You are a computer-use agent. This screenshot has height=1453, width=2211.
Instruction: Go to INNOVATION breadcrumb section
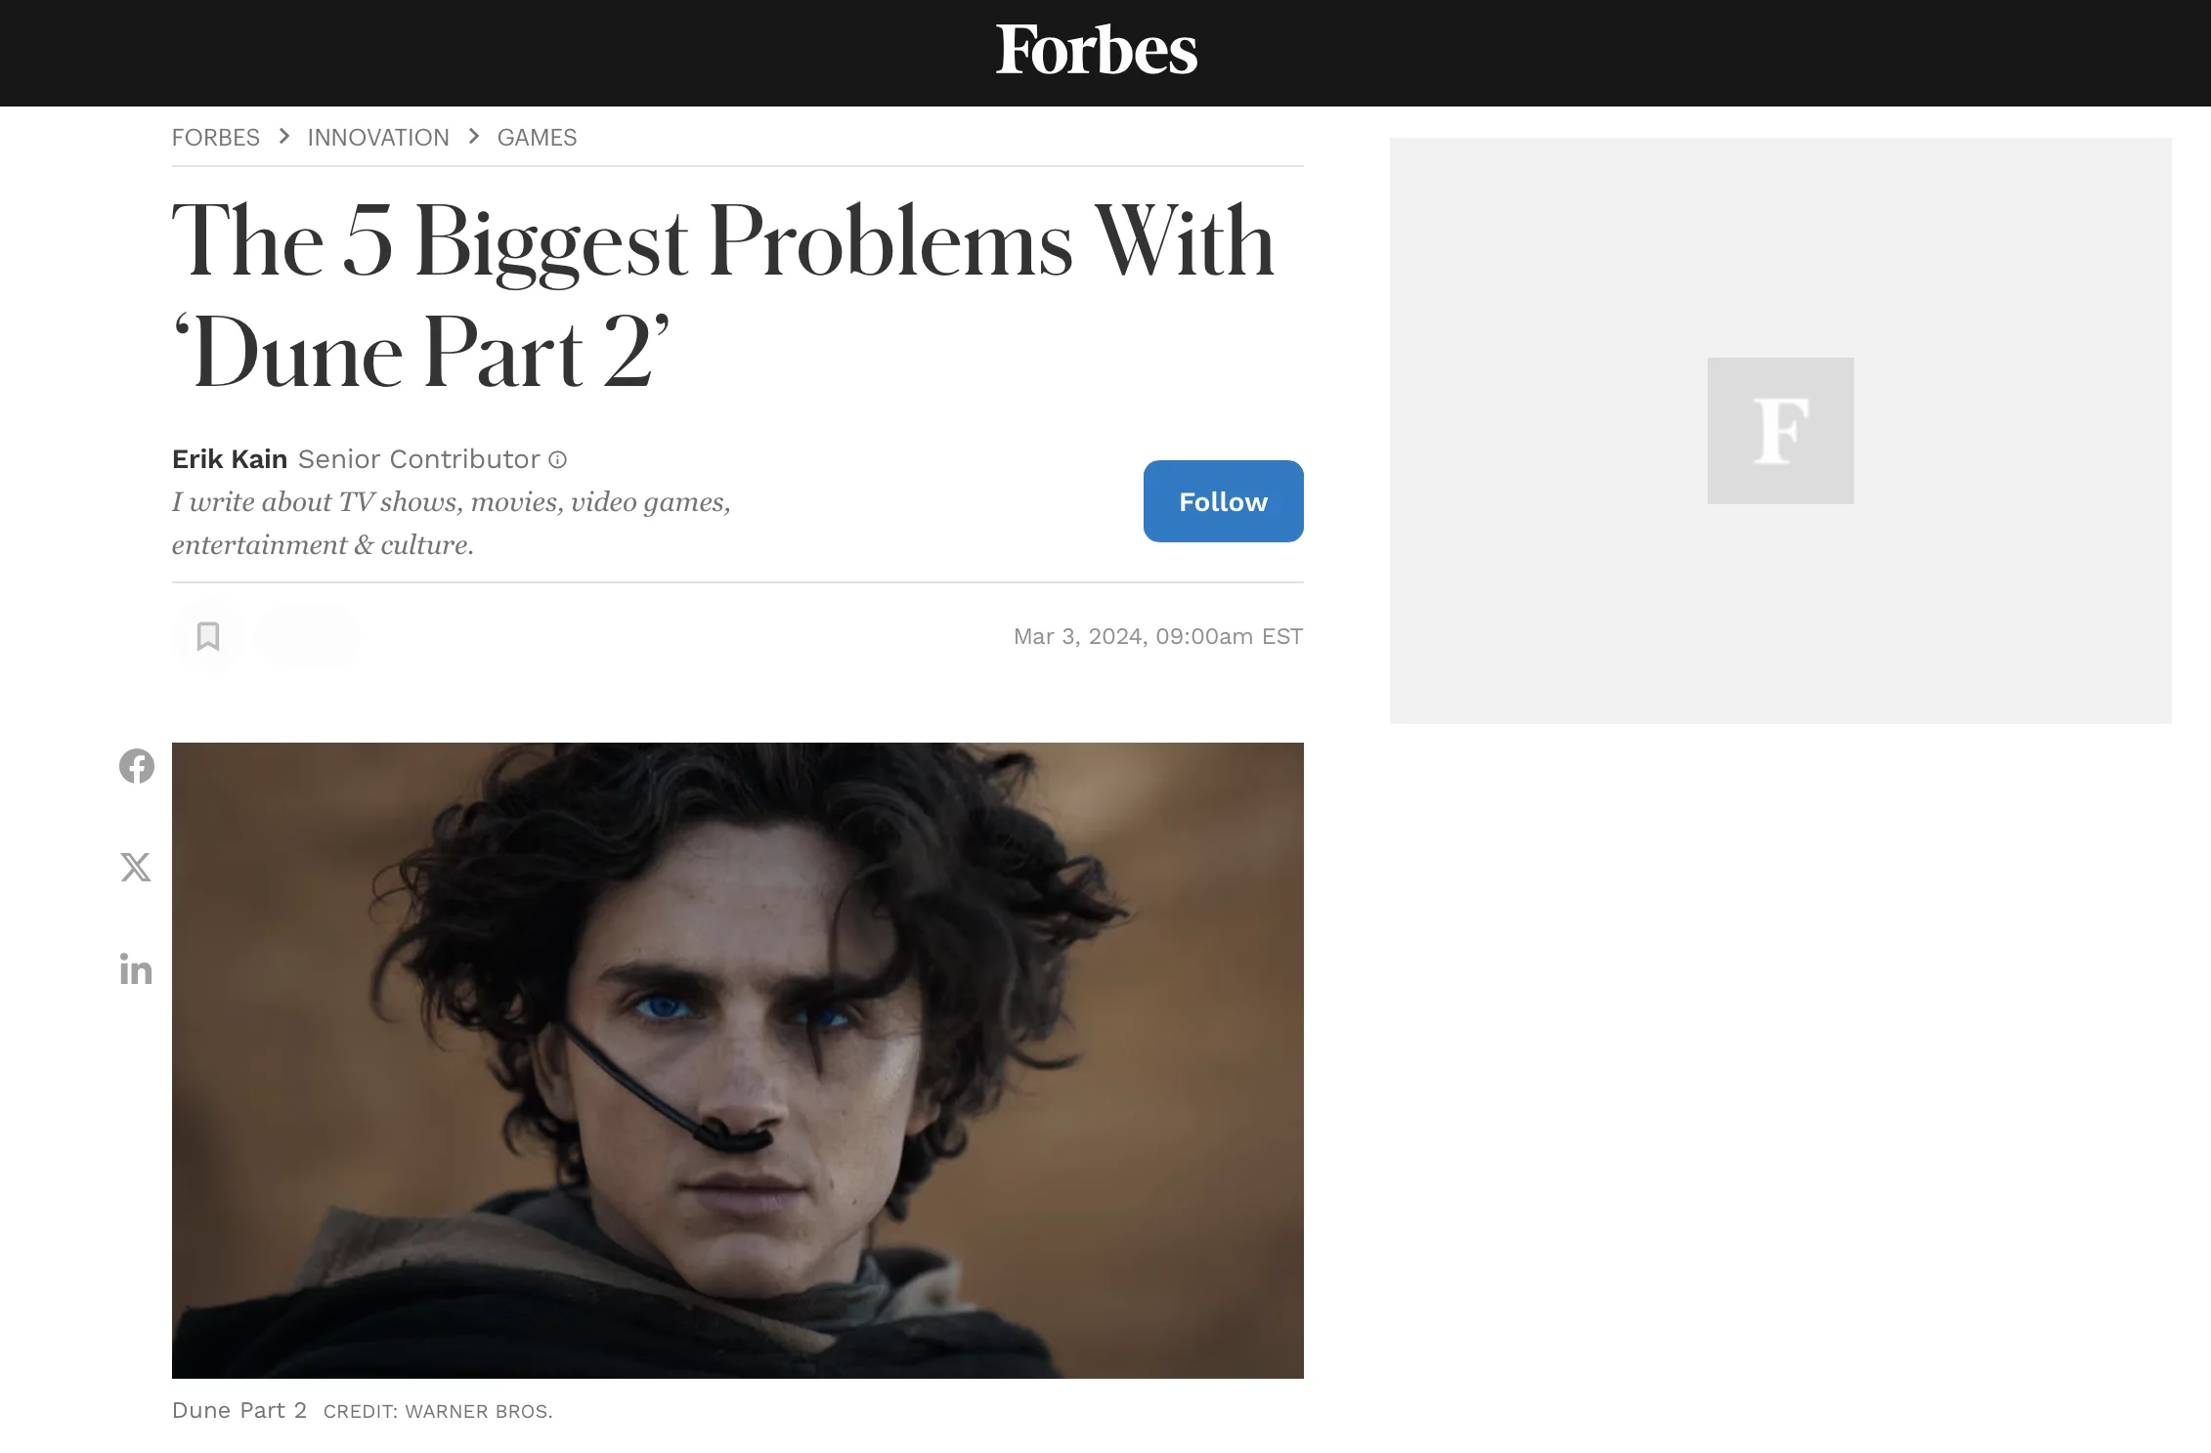[378, 138]
